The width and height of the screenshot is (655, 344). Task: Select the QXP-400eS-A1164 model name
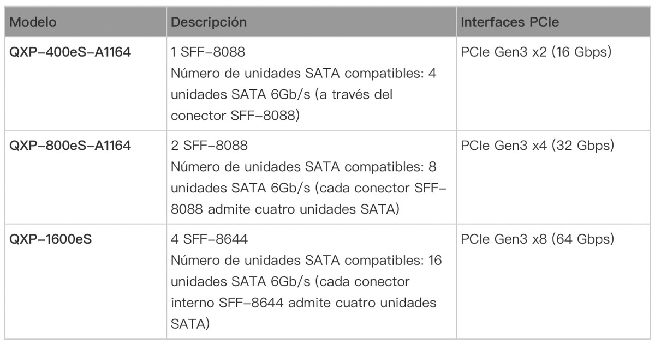coord(70,55)
